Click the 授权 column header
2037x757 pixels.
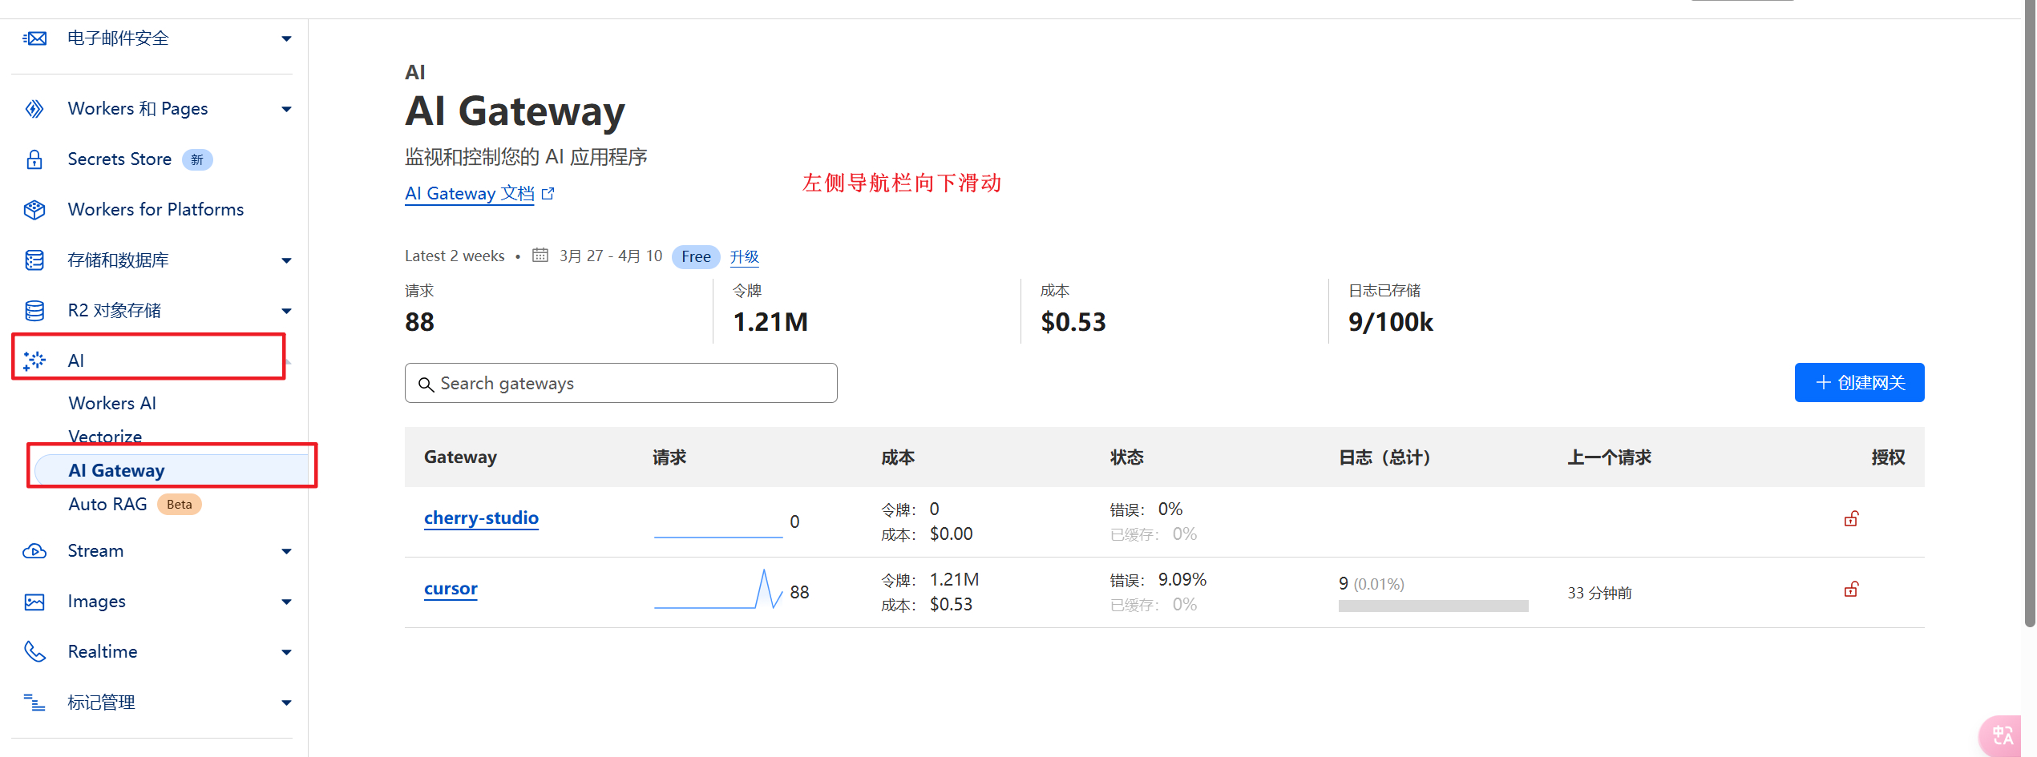click(1888, 457)
